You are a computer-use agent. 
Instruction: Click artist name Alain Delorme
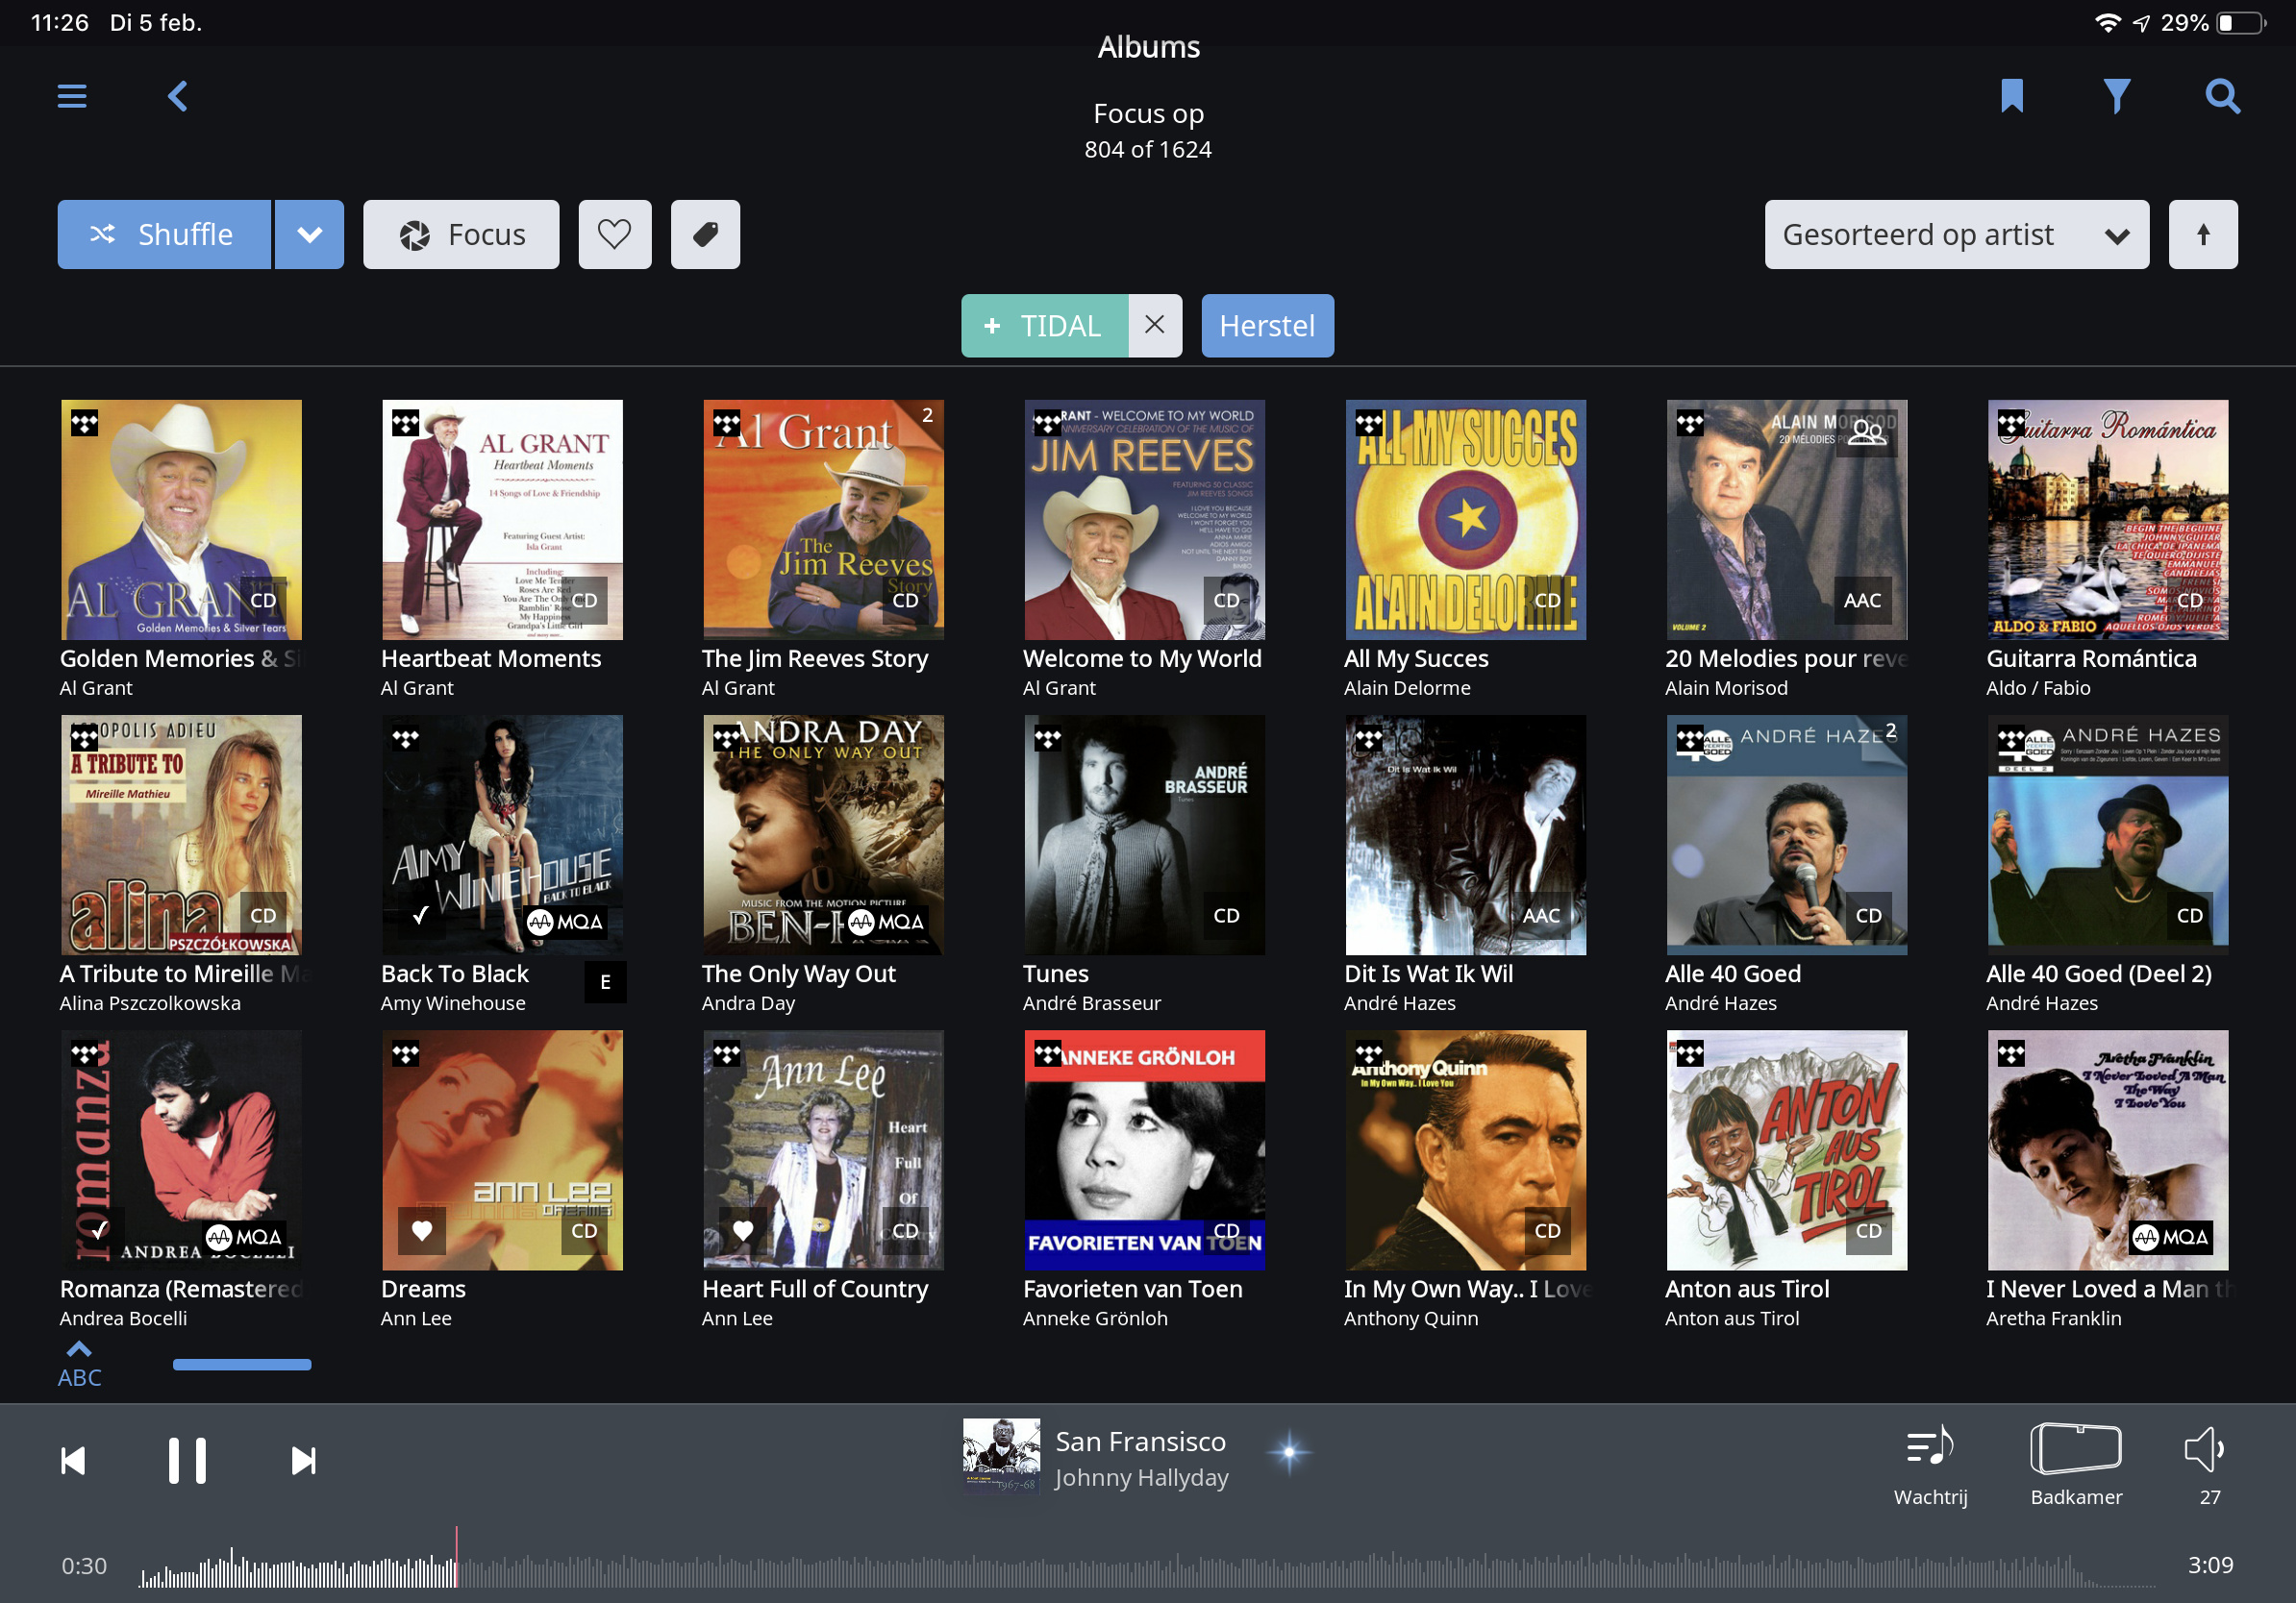(1407, 687)
